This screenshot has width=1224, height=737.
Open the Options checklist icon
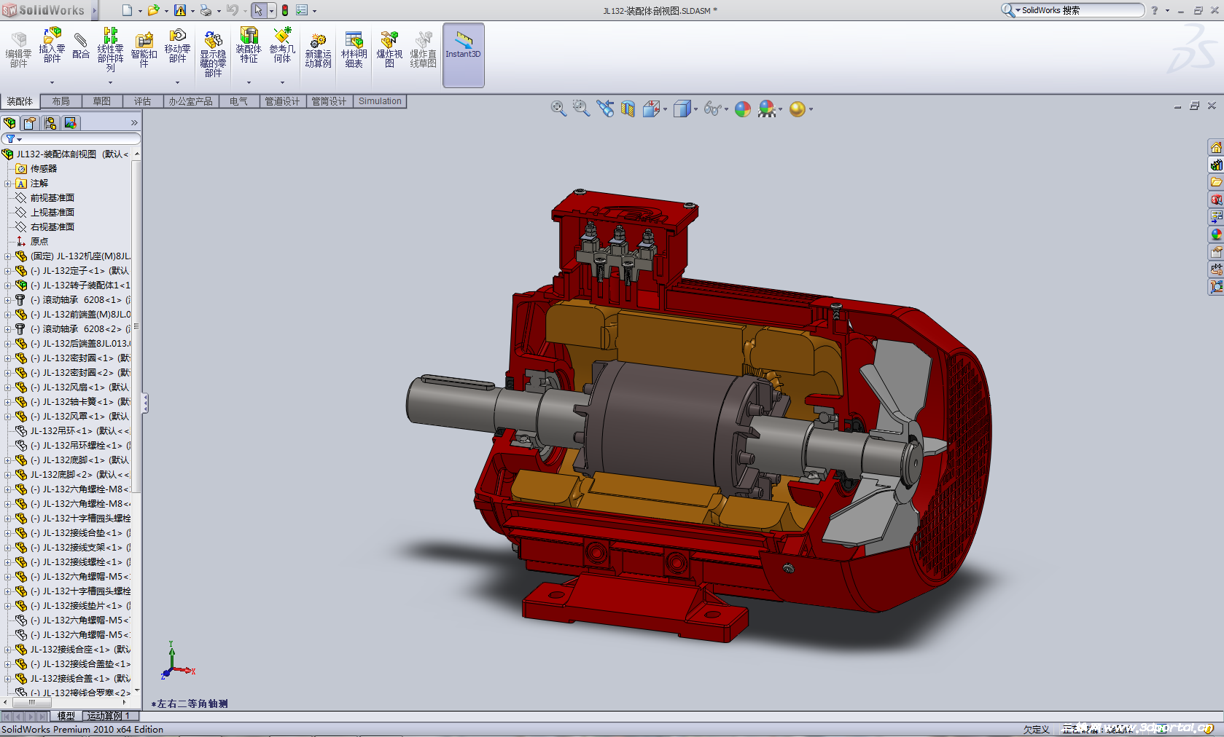tap(302, 10)
